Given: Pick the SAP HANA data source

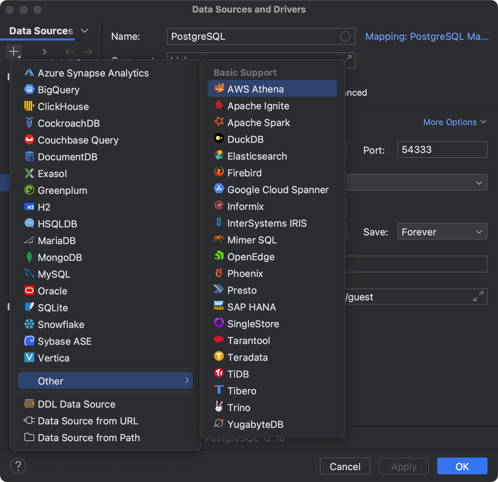Looking at the screenshot, I should (x=252, y=307).
